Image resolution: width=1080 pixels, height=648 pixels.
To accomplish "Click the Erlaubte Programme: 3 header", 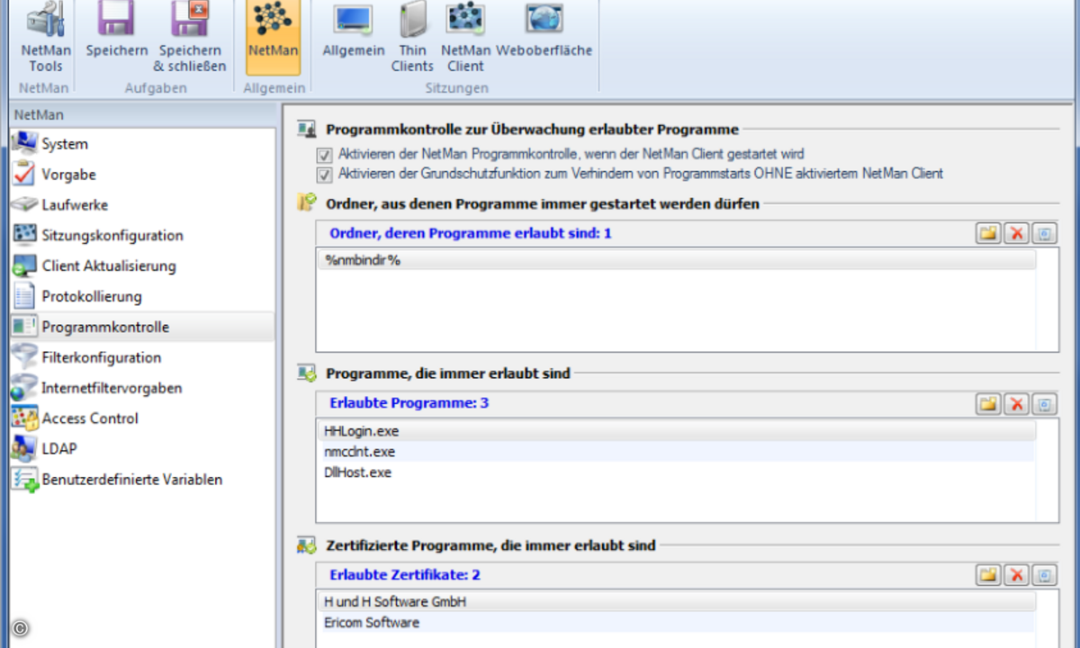I will (x=409, y=403).
